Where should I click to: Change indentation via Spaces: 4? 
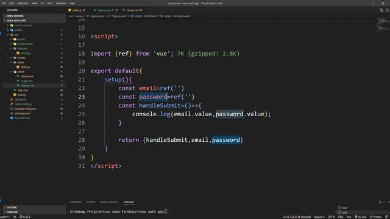(319, 217)
